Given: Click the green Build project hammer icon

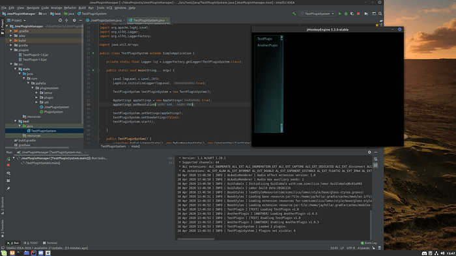Looking at the screenshot, I should (294, 14).
